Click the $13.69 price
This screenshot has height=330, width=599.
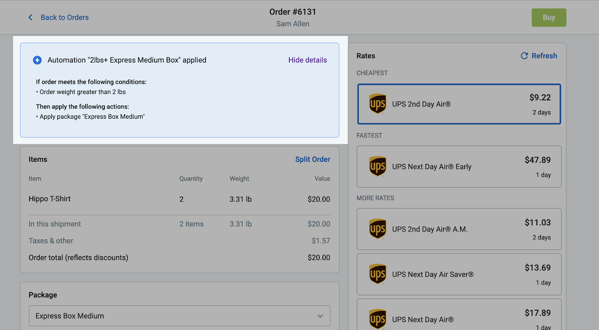coord(538,267)
